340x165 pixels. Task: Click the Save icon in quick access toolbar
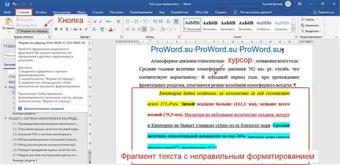[x=7, y=4]
